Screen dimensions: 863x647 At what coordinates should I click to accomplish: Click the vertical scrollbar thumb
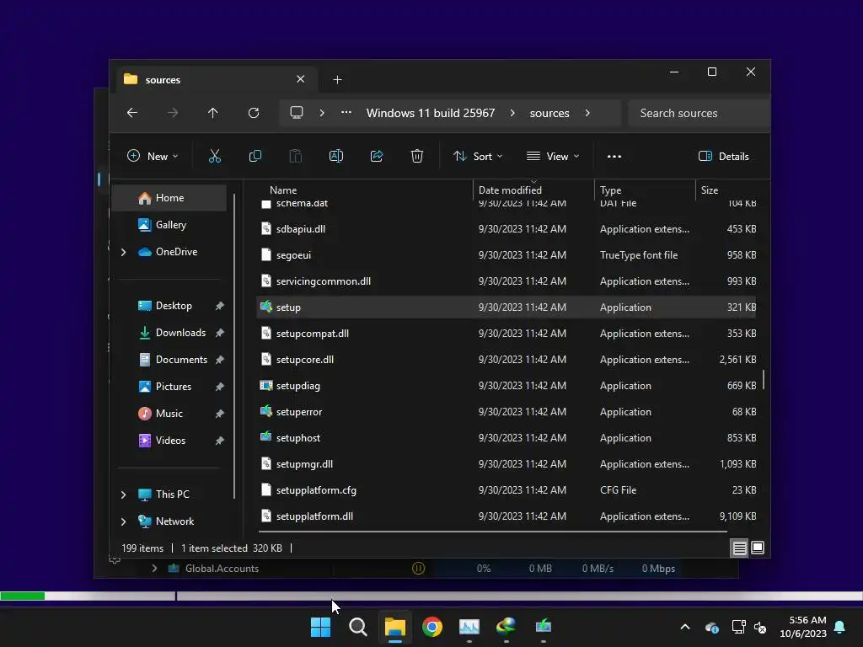click(764, 380)
